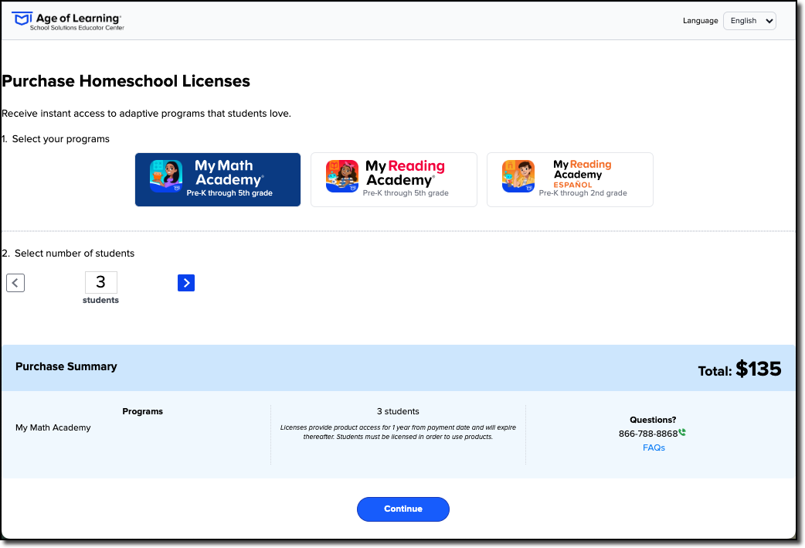Click the green phone call icon

tap(682, 432)
